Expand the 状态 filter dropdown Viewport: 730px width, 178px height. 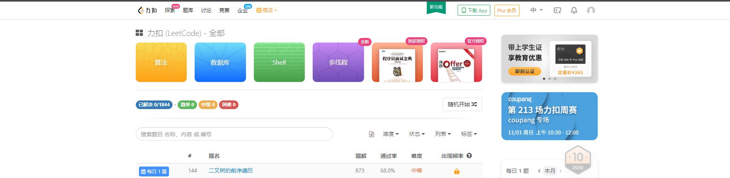tap(417, 134)
